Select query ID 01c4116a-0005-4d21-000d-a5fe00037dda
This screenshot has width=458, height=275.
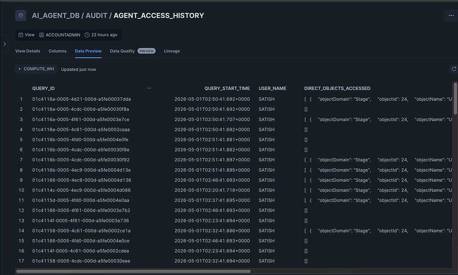(x=81, y=99)
